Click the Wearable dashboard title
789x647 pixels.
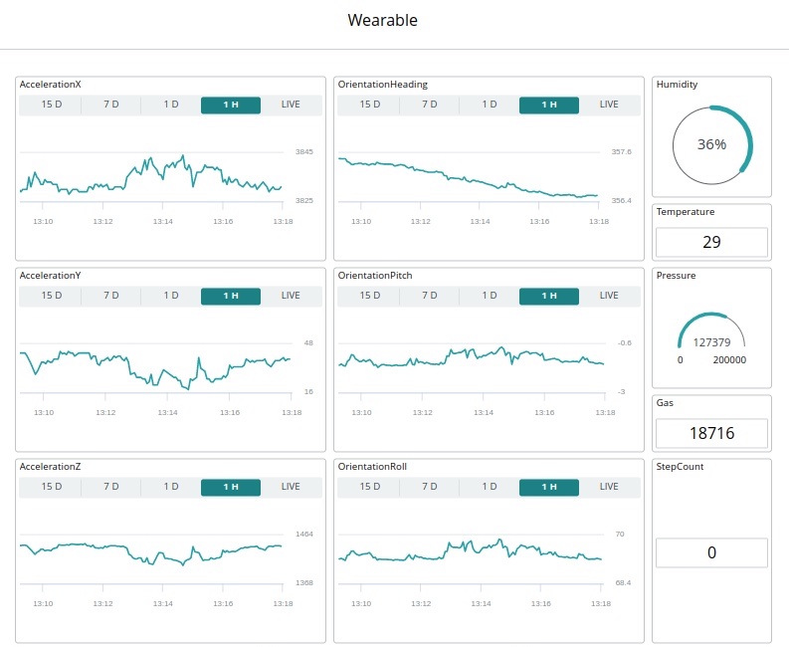coord(382,20)
